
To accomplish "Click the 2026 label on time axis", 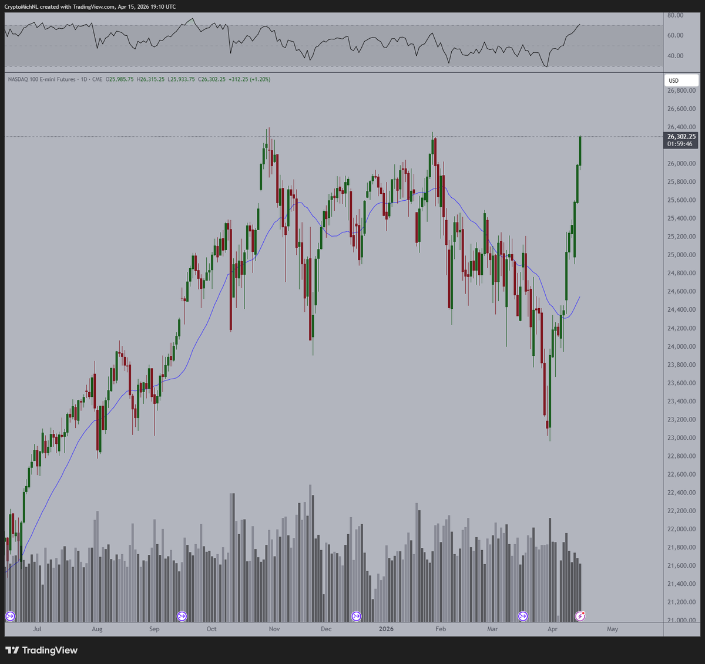I will 386,629.
